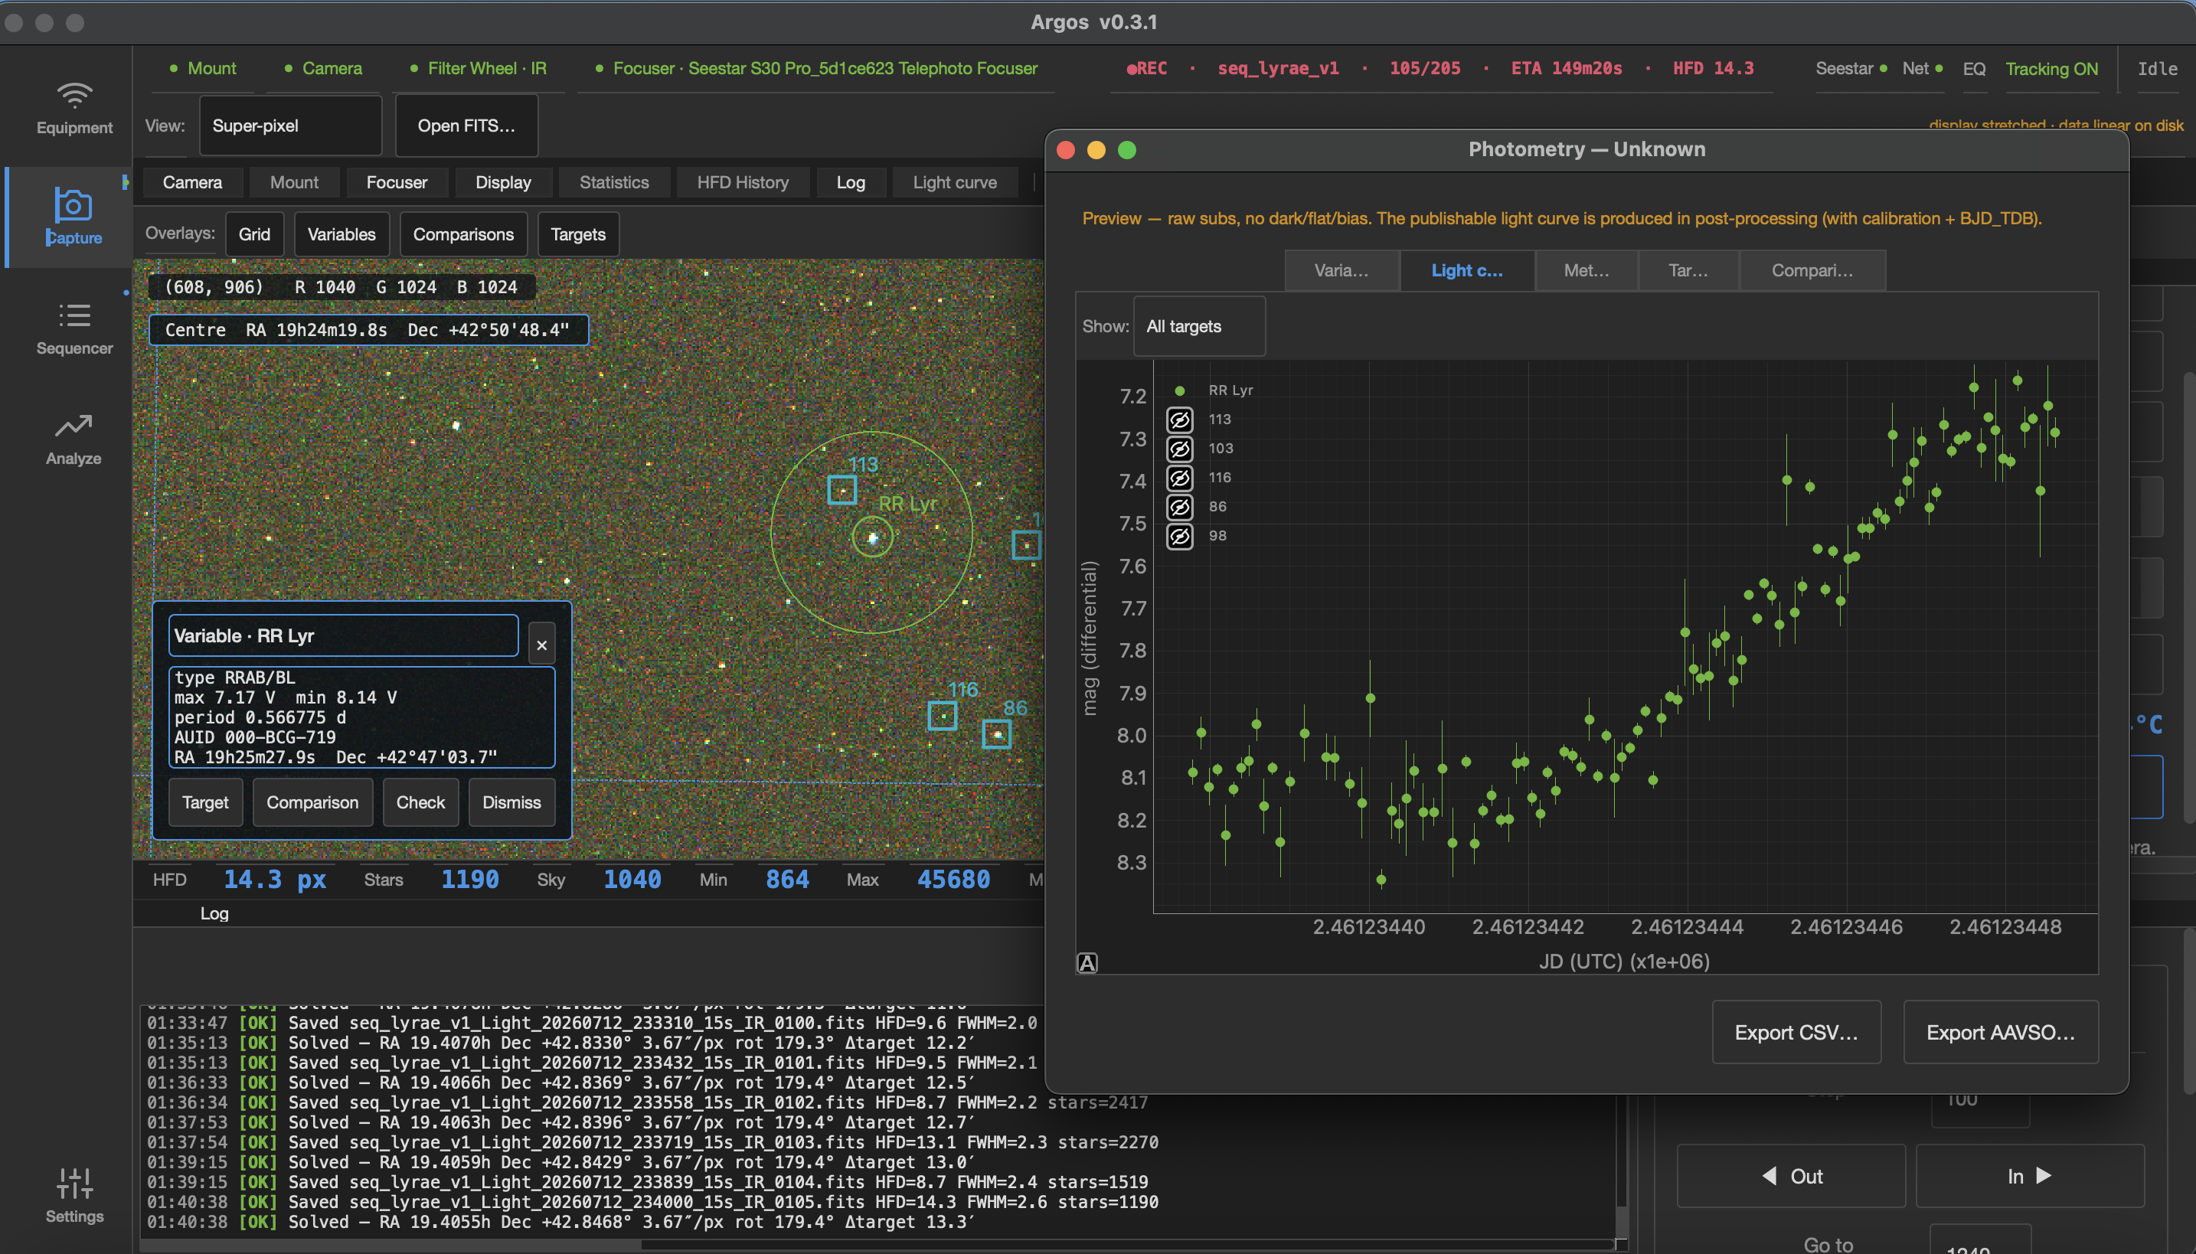Viewport: 2196px width, 1254px height.
Task: Click Filter Wheel IR status indicator
Action: pyautogui.click(x=478, y=68)
